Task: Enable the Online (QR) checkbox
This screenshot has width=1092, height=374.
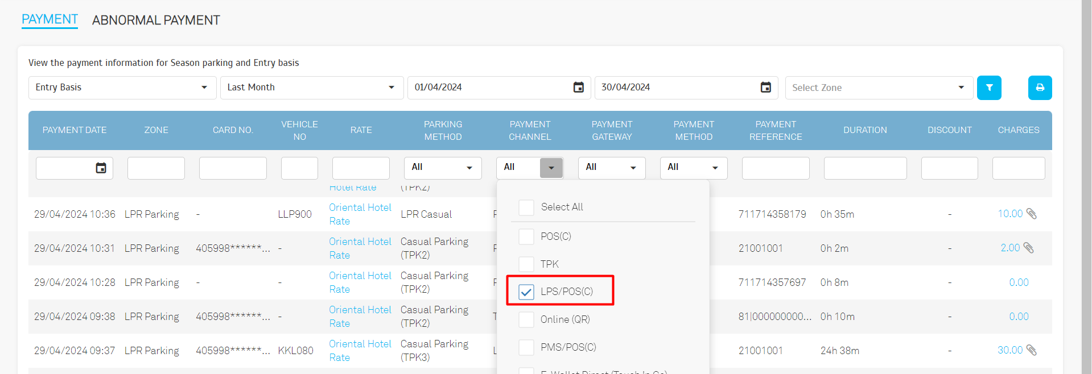Action: (526, 319)
